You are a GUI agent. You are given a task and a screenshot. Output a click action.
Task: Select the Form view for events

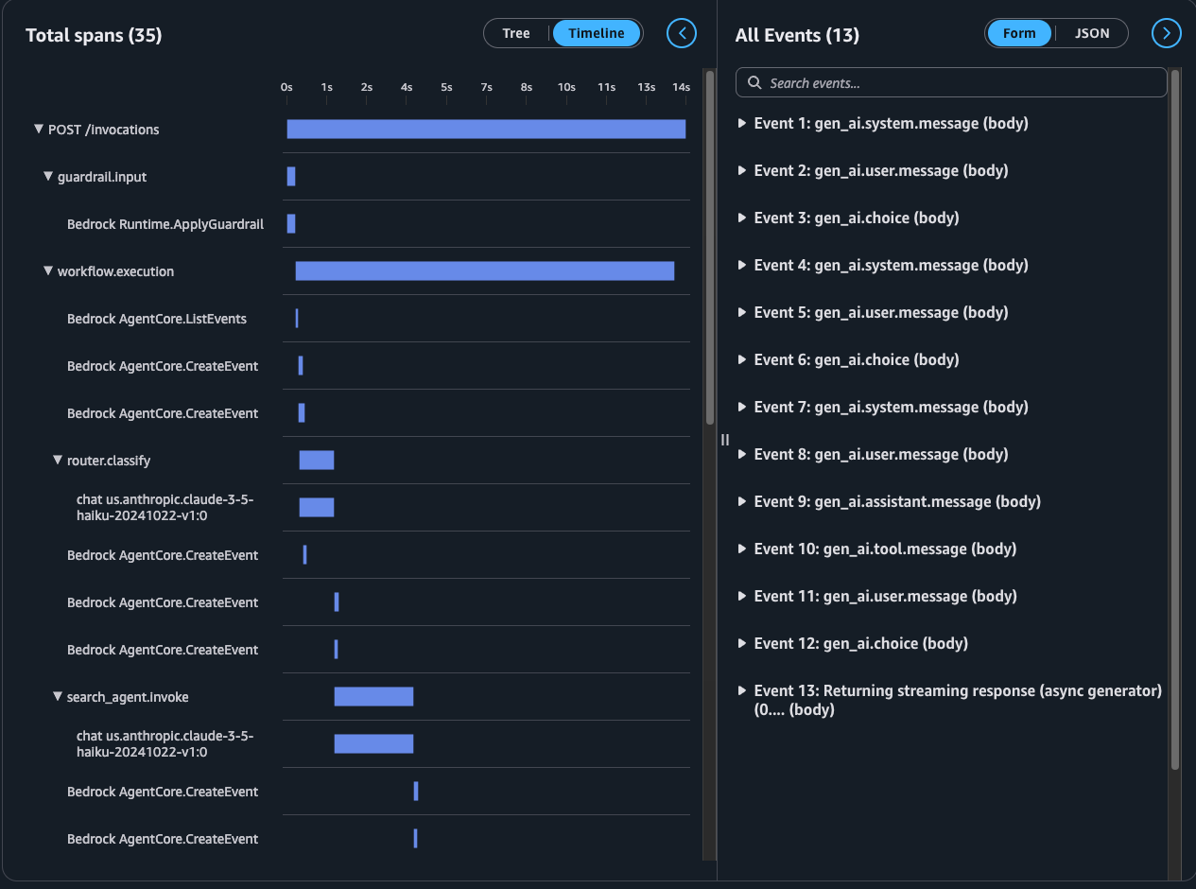[x=1019, y=33]
